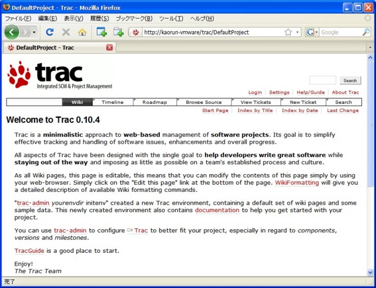The width and height of the screenshot is (376, 288).
Task: Click the Trac paw logo
Action: tap(19, 74)
